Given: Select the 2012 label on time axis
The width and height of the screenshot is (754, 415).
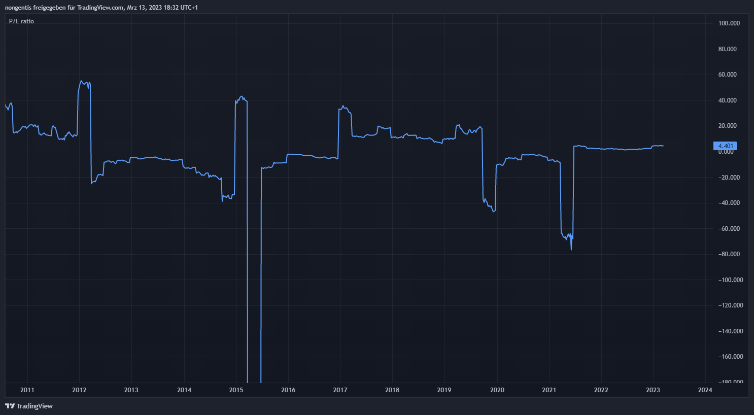Looking at the screenshot, I should [79, 390].
